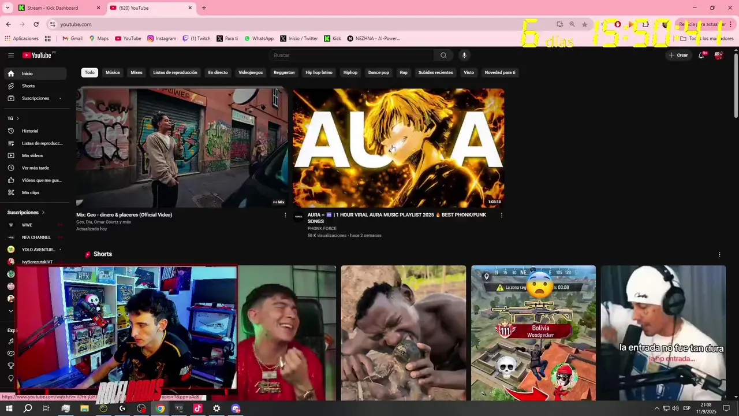
Task: Close the YouTube browser tab
Action: pos(190,8)
